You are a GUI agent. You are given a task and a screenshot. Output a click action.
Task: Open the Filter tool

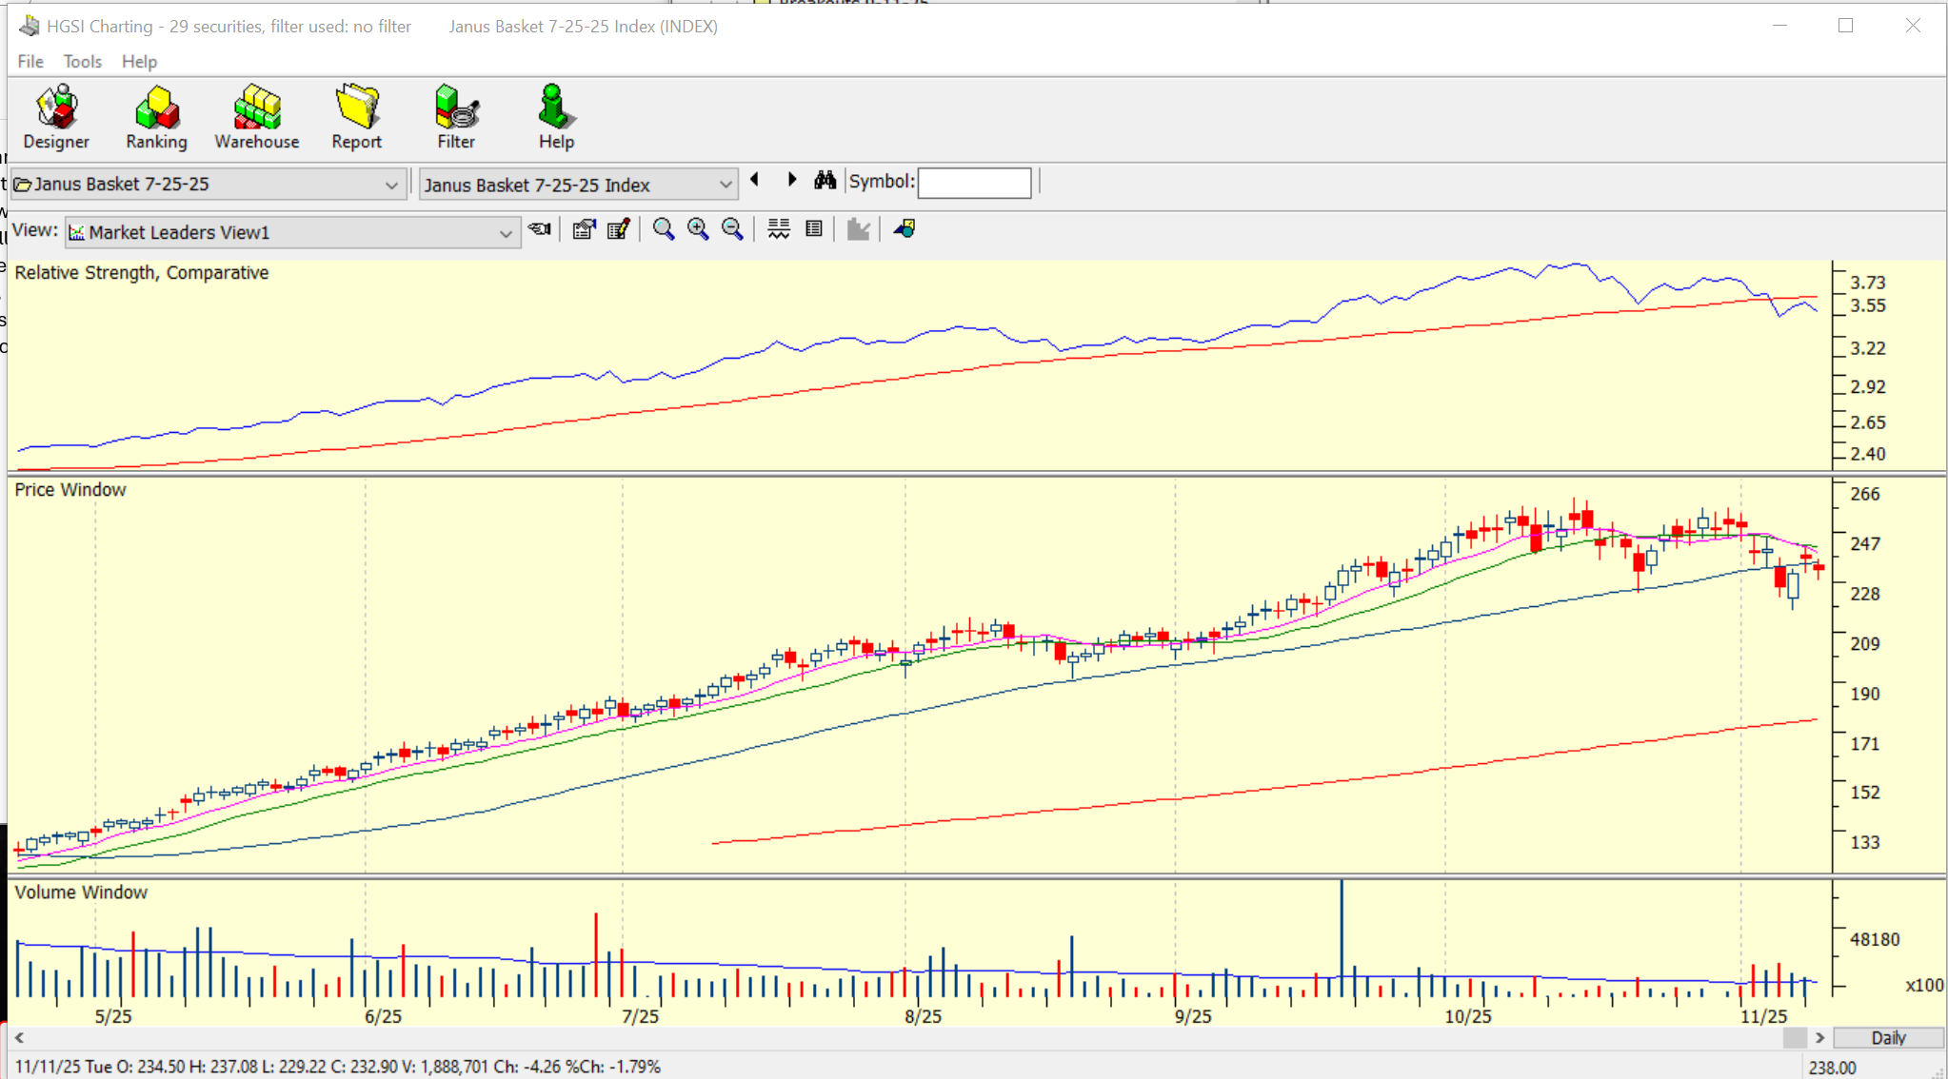[x=456, y=116]
